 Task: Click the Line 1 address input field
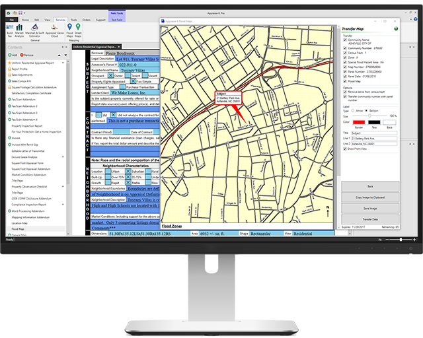[x=374, y=138]
